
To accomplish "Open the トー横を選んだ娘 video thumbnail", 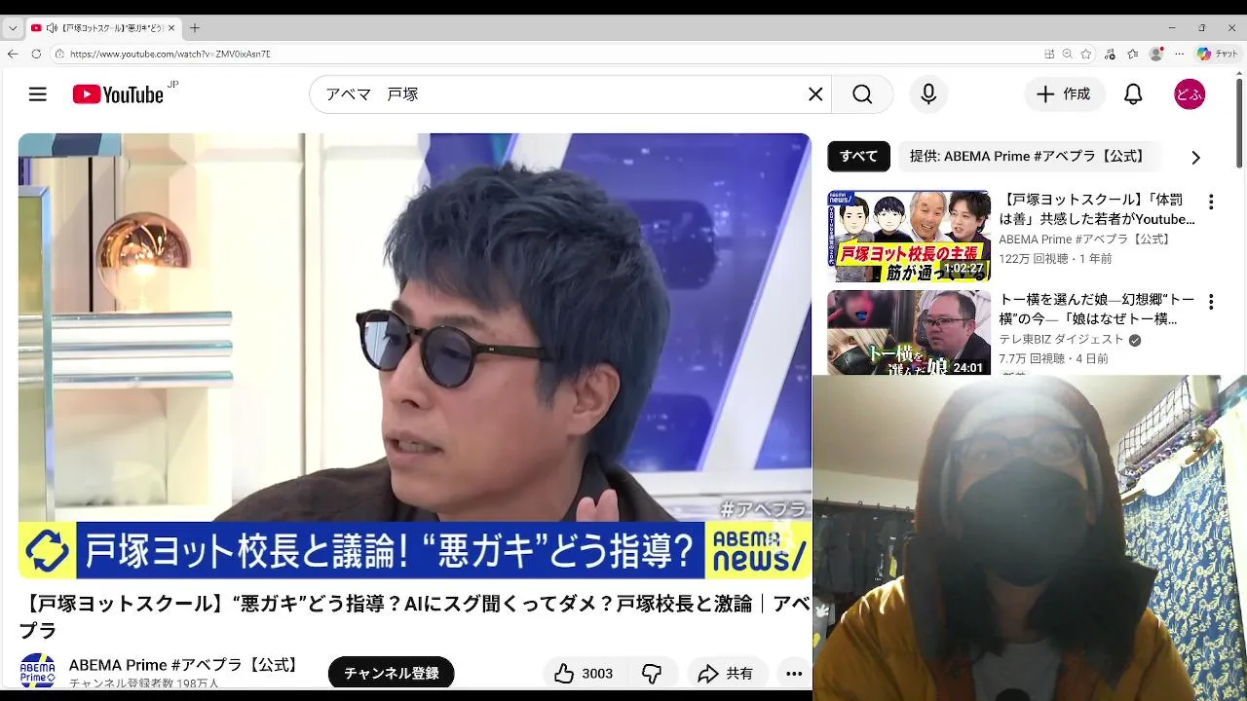I will pyautogui.click(x=909, y=333).
